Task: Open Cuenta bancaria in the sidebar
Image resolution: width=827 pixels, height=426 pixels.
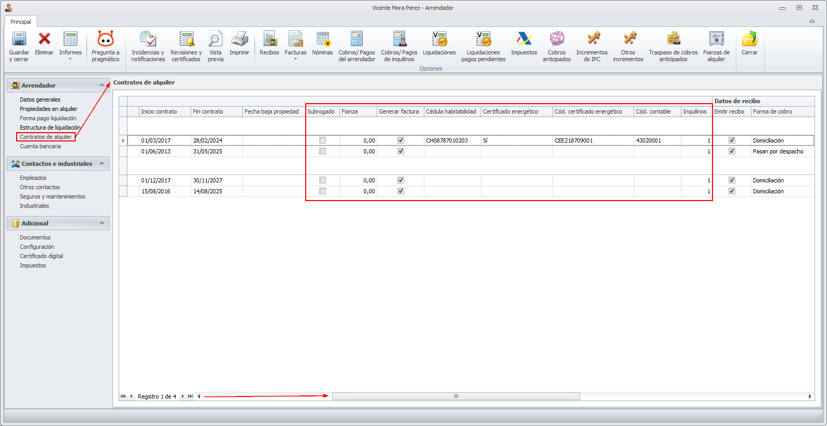Action: [x=40, y=146]
